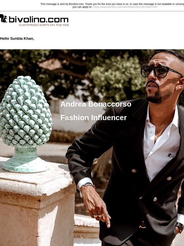Click the bracelet on the man's wrist

point(87,186)
